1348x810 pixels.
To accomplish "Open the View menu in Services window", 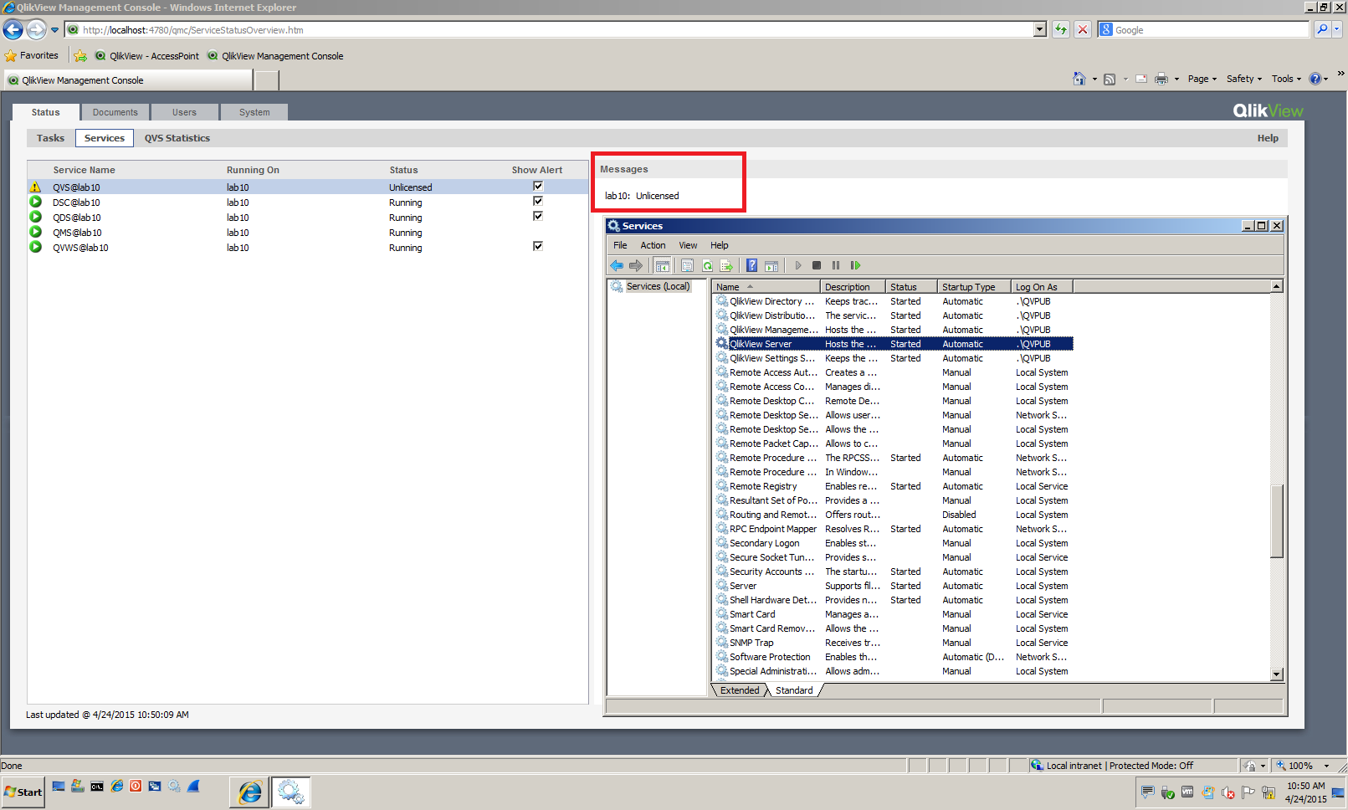I will pos(688,245).
